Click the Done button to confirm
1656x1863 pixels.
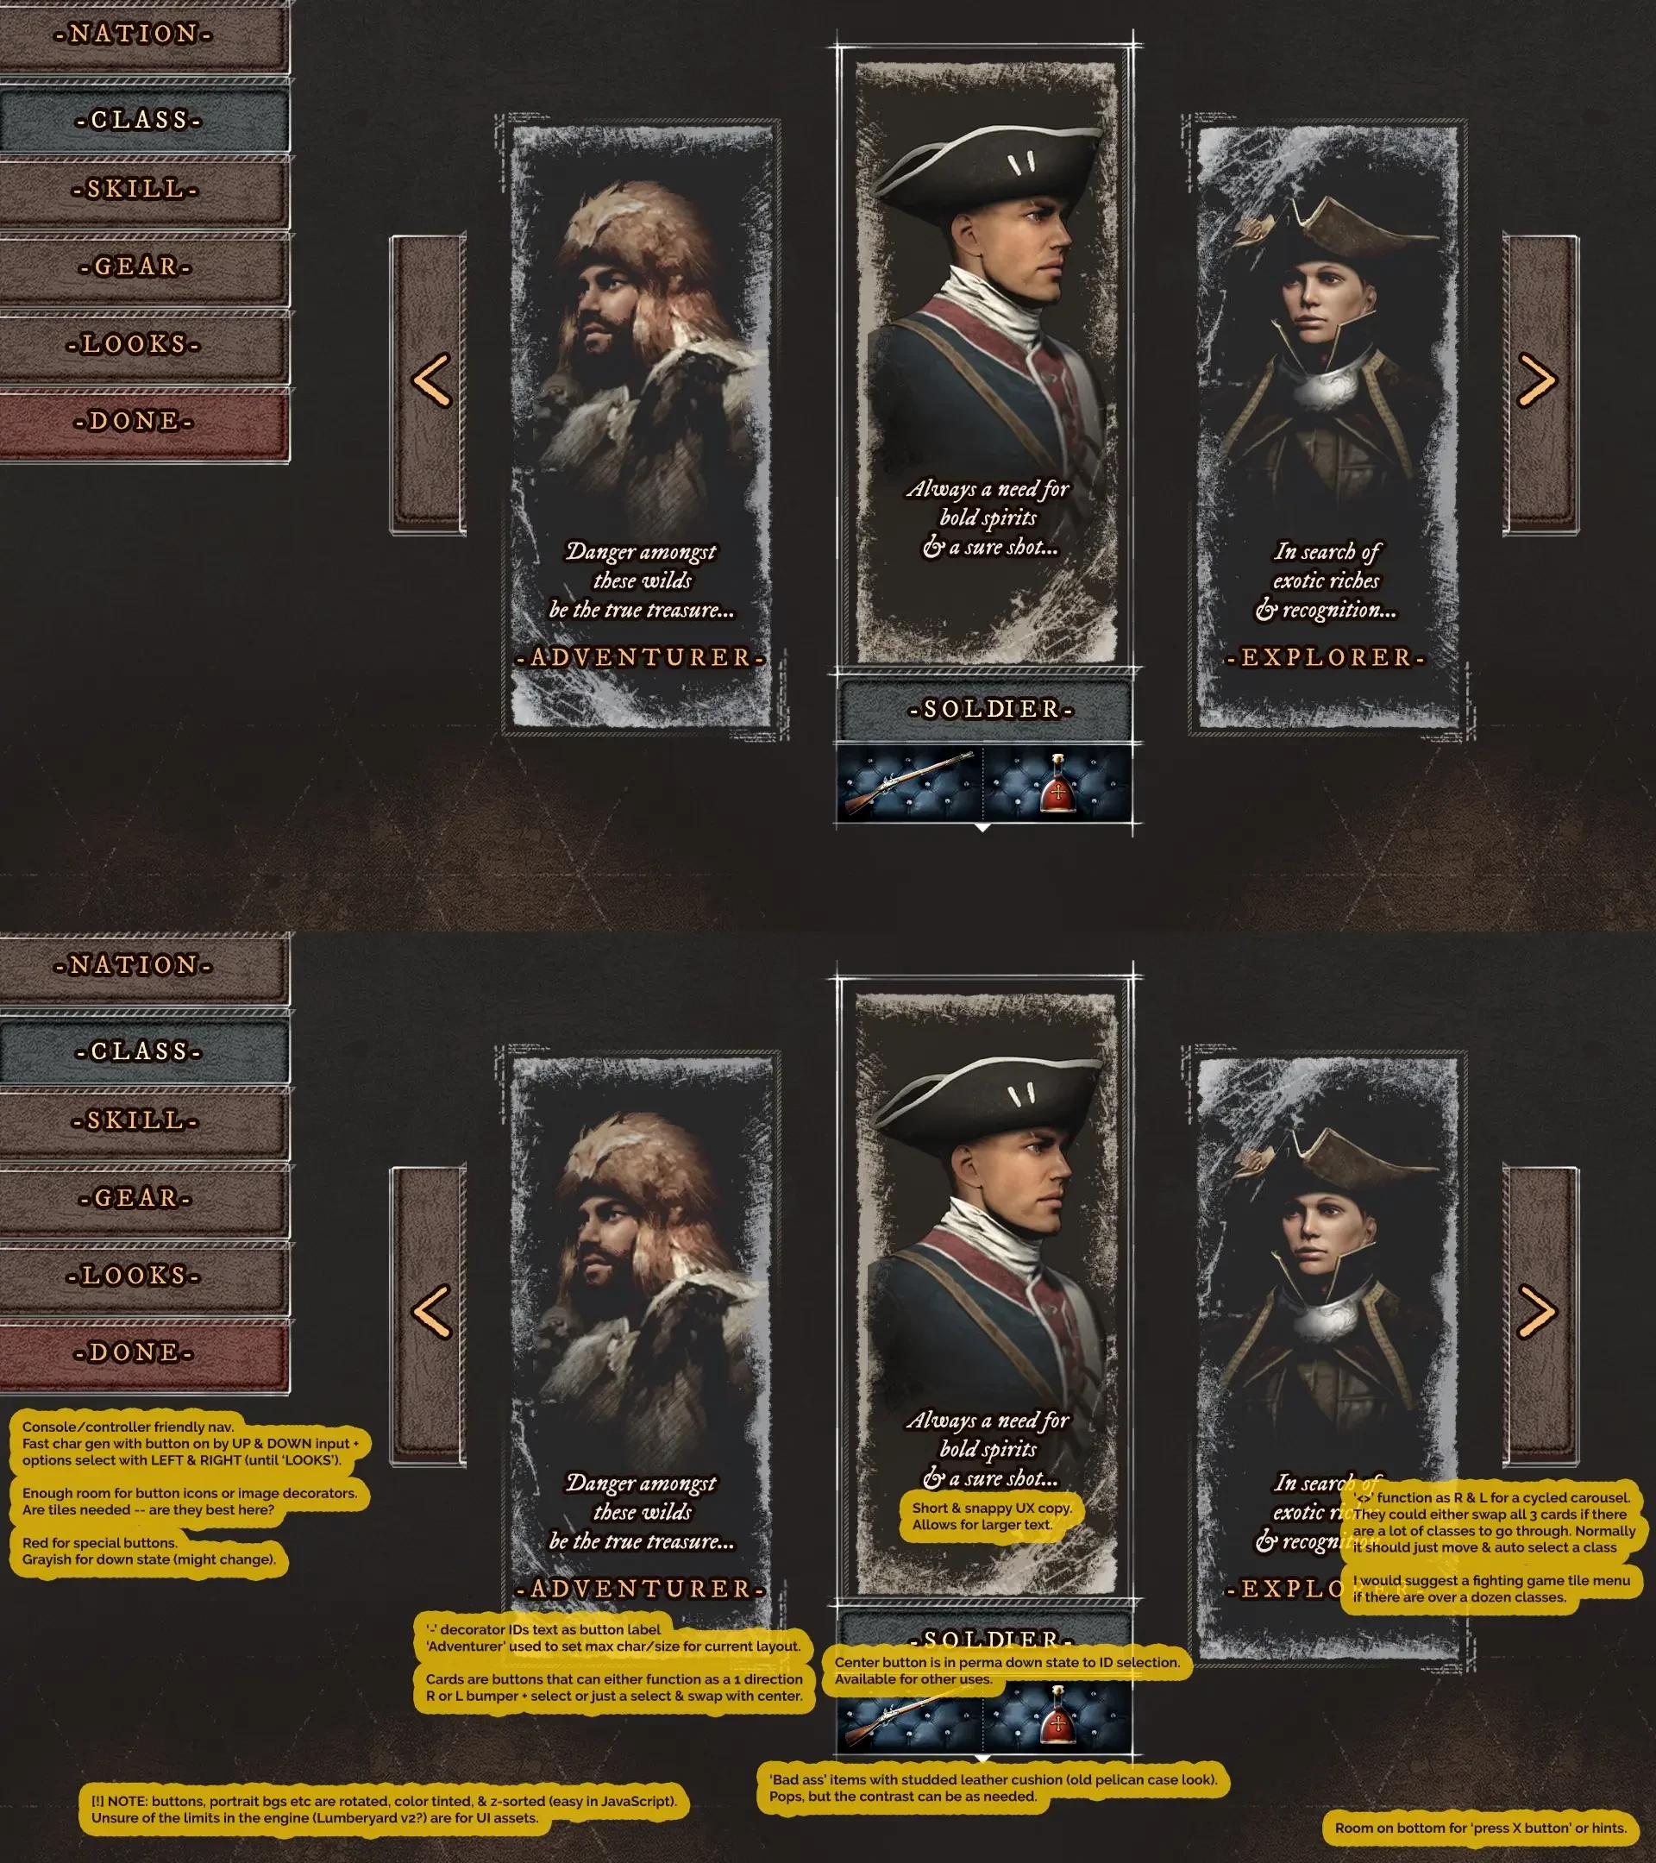131,420
